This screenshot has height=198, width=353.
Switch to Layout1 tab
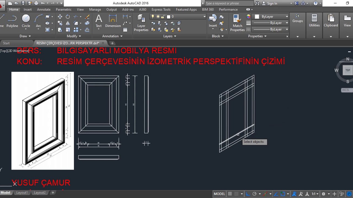click(22, 193)
